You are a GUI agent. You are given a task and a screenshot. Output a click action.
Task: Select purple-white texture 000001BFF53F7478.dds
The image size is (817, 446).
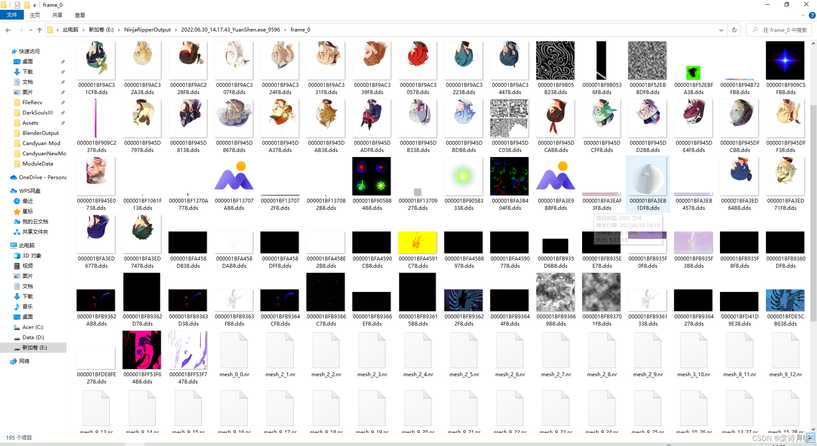(188, 357)
